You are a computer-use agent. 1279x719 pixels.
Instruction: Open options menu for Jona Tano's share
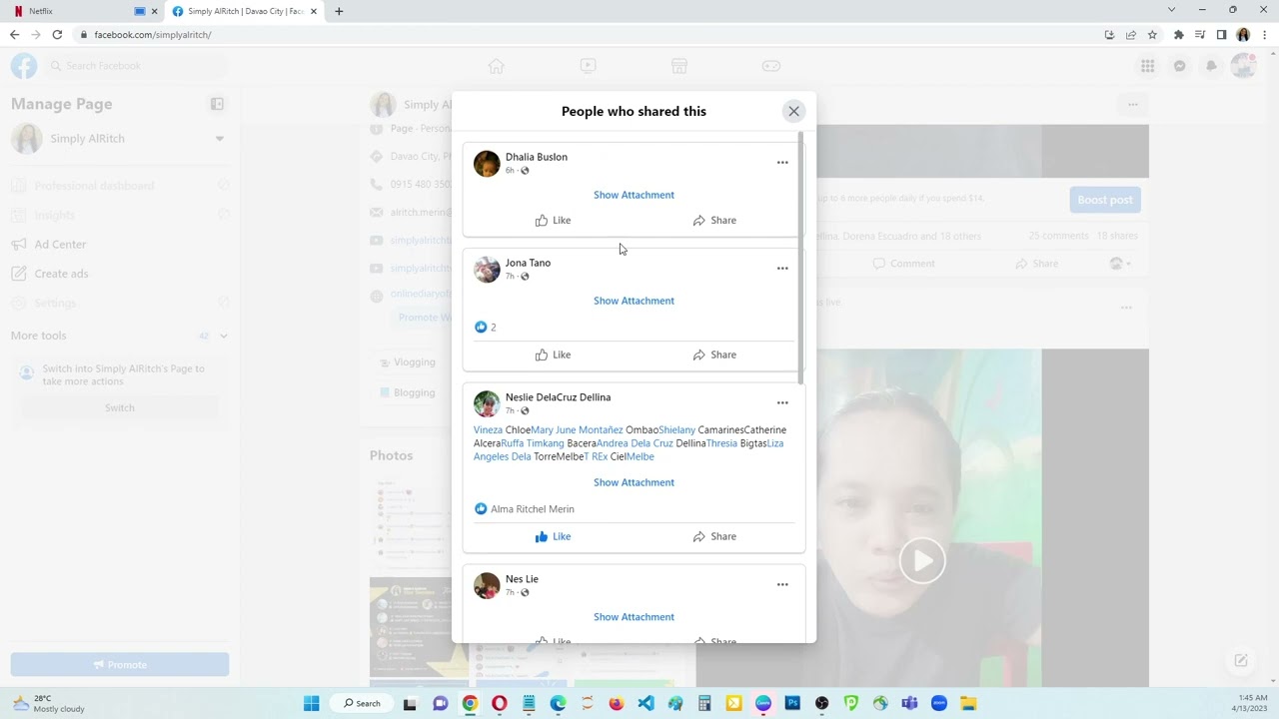click(x=782, y=268)
